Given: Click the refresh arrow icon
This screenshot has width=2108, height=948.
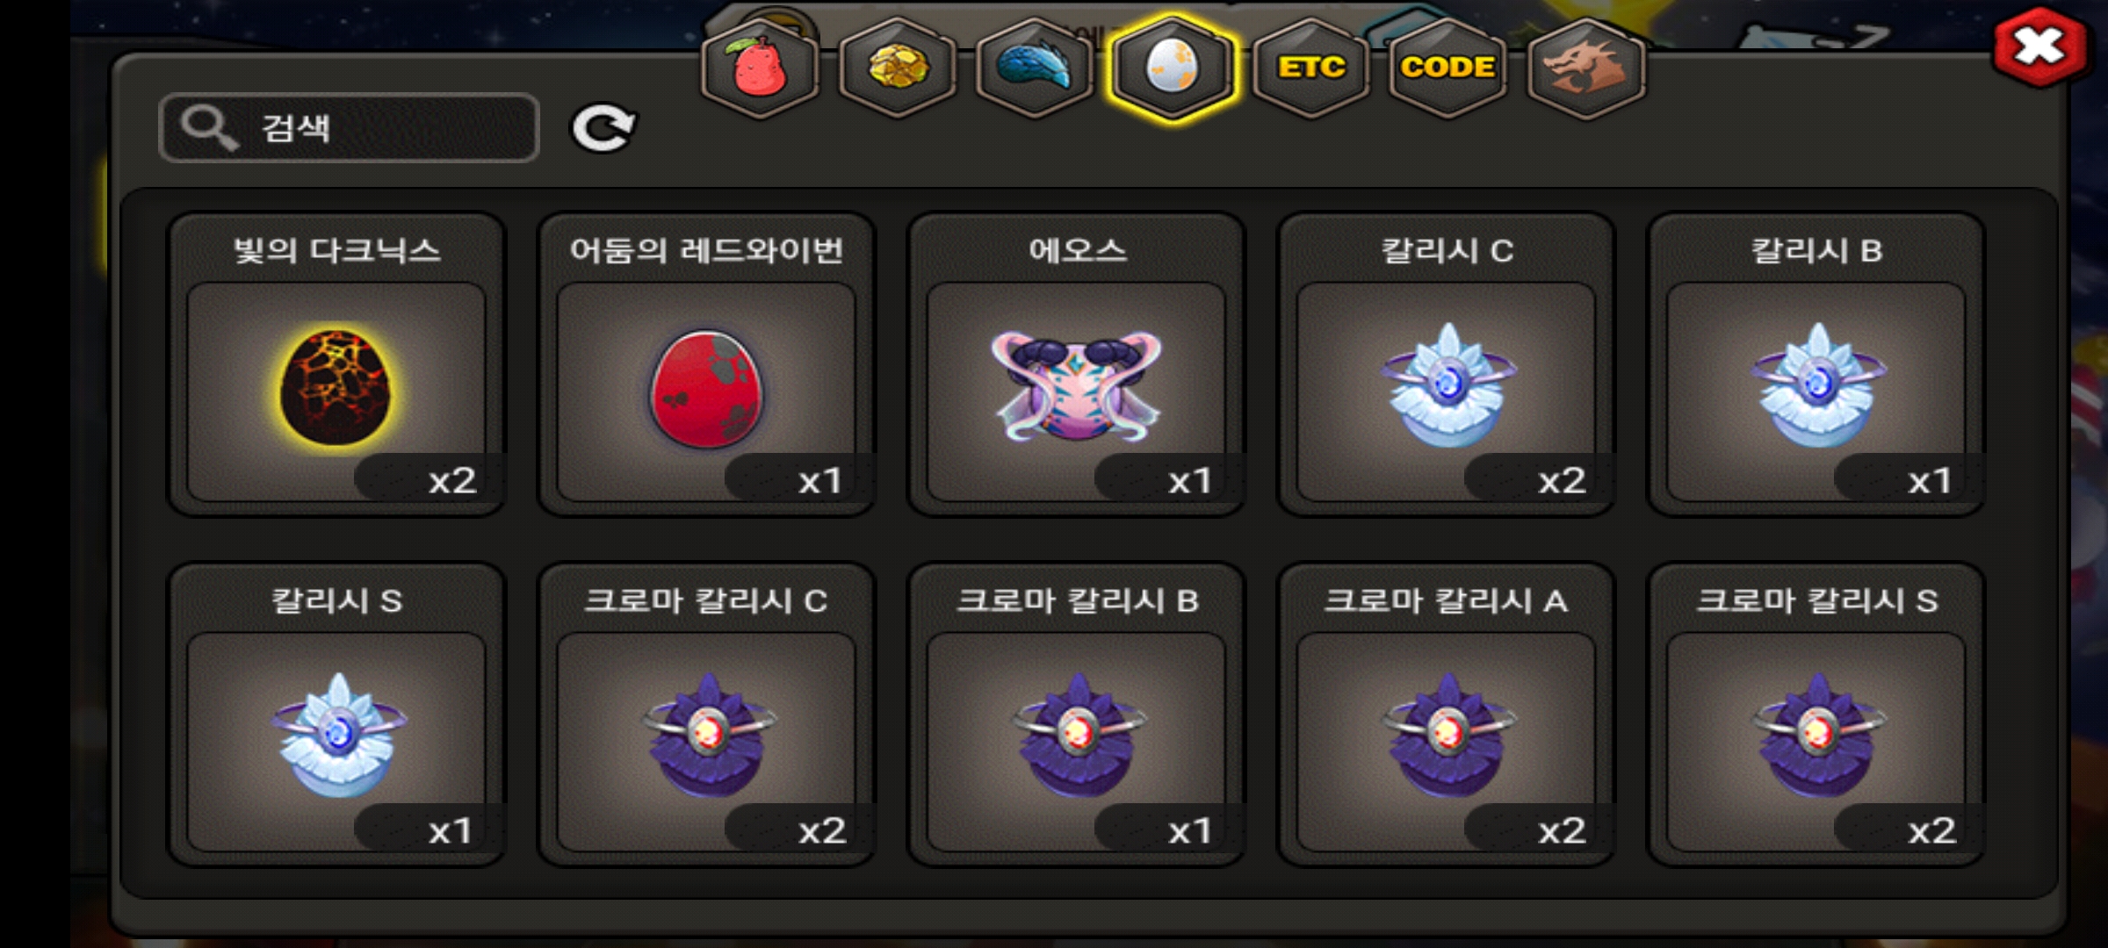Looking at the screenshot, I should click(x=603, y=128).
